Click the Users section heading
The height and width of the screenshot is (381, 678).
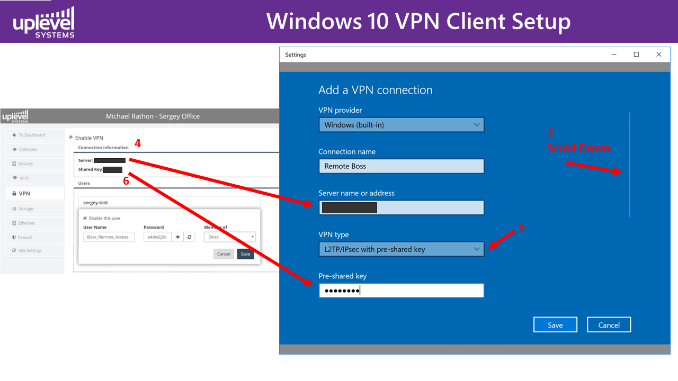point(84,183)
